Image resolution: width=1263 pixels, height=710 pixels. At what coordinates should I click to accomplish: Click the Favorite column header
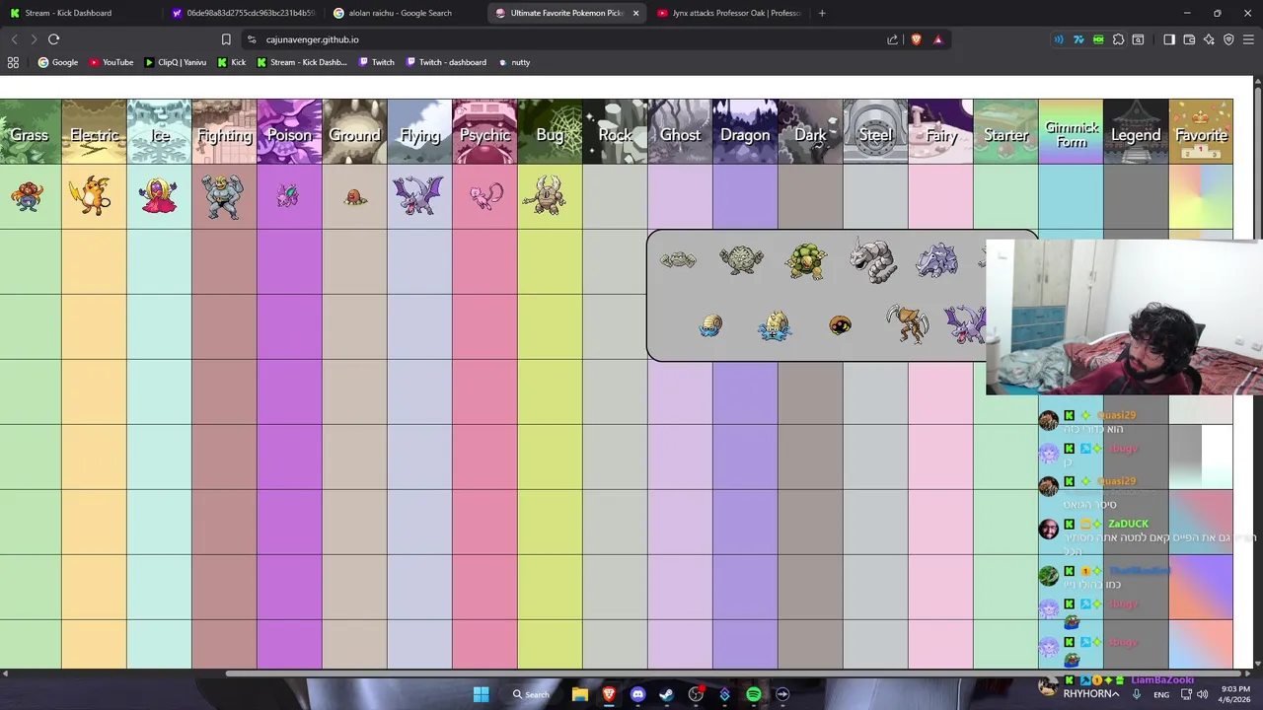click(x=1201, y=131)
